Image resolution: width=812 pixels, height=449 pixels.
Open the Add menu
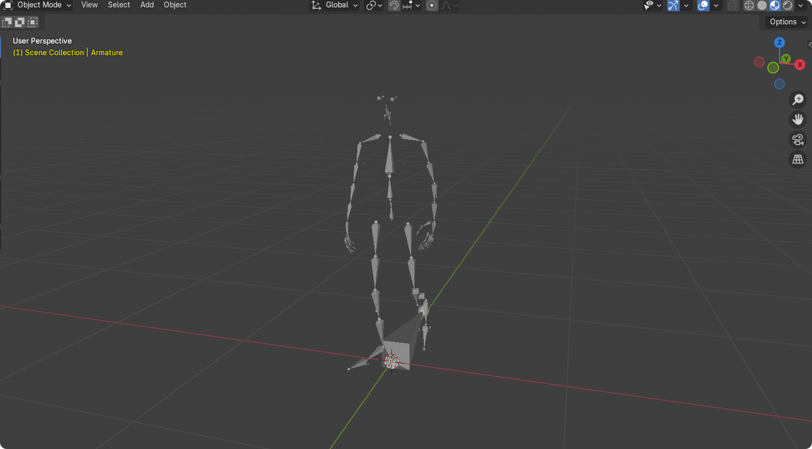[147, 5]
